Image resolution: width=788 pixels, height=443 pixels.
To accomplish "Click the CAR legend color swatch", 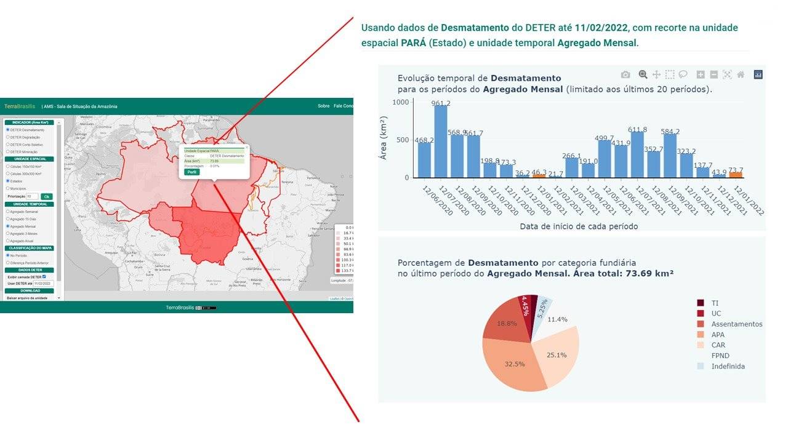I will [x=701, y=345].
